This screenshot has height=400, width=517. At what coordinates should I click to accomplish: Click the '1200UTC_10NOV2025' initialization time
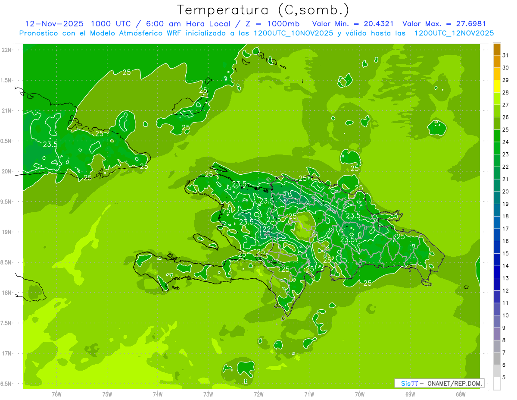[x=294, y=33]
